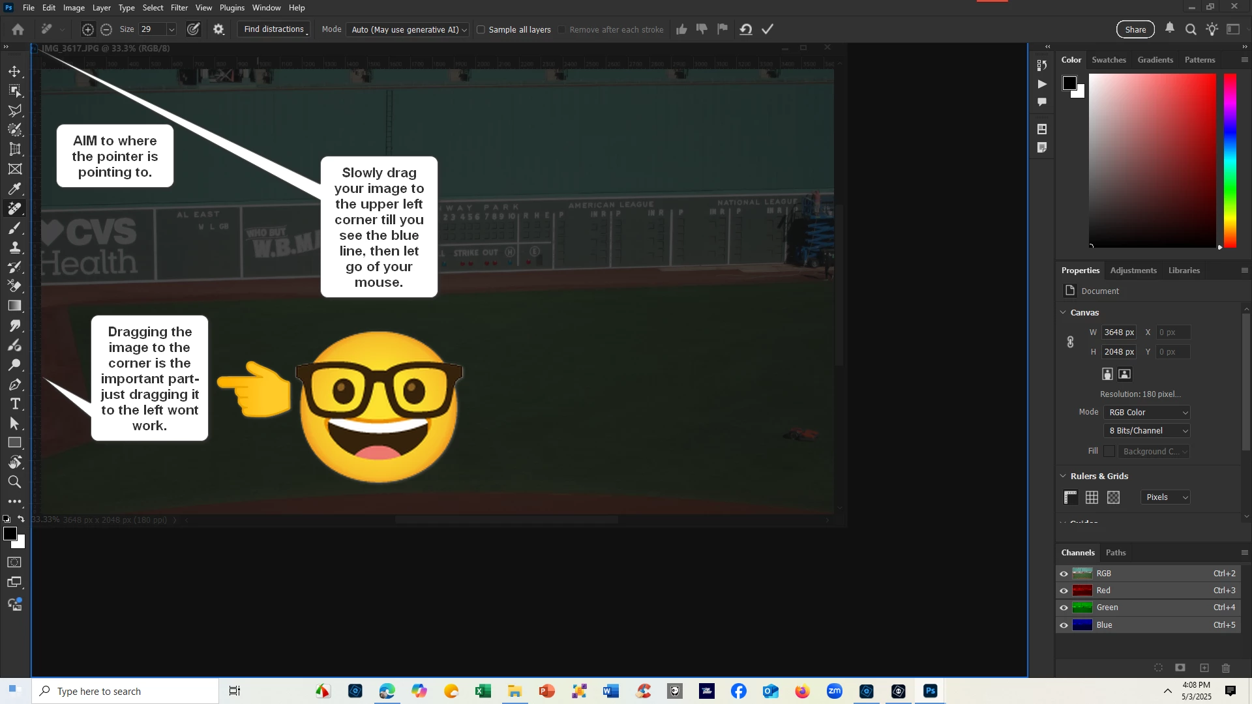1252x704 pixels.
Task: Select the Eyedropper tool
Action: click(x=15, y=189)
